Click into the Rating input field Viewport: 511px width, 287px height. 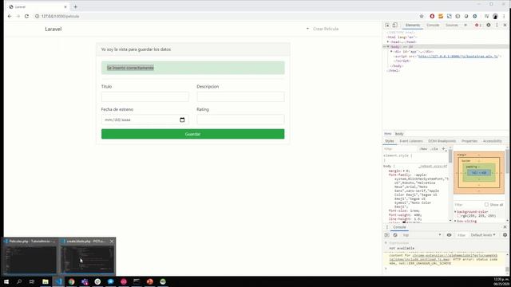point(240,120)
